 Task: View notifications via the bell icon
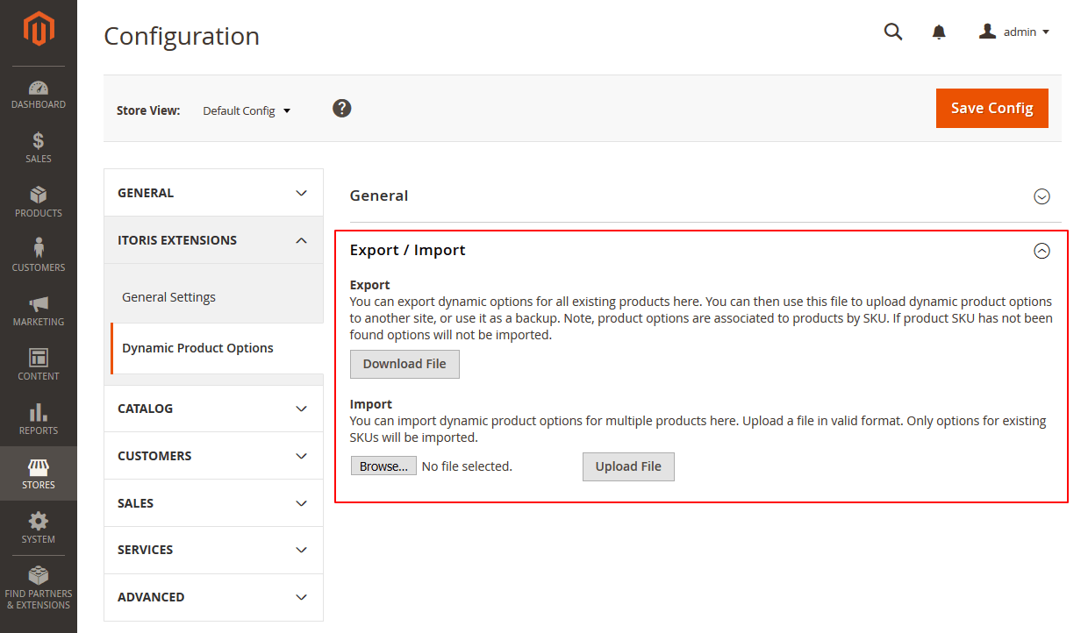coord(938,31)
